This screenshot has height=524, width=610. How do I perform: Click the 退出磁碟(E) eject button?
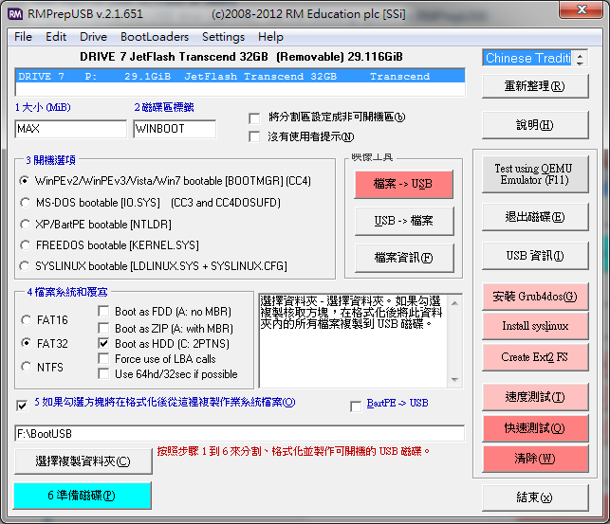(535, 216)
